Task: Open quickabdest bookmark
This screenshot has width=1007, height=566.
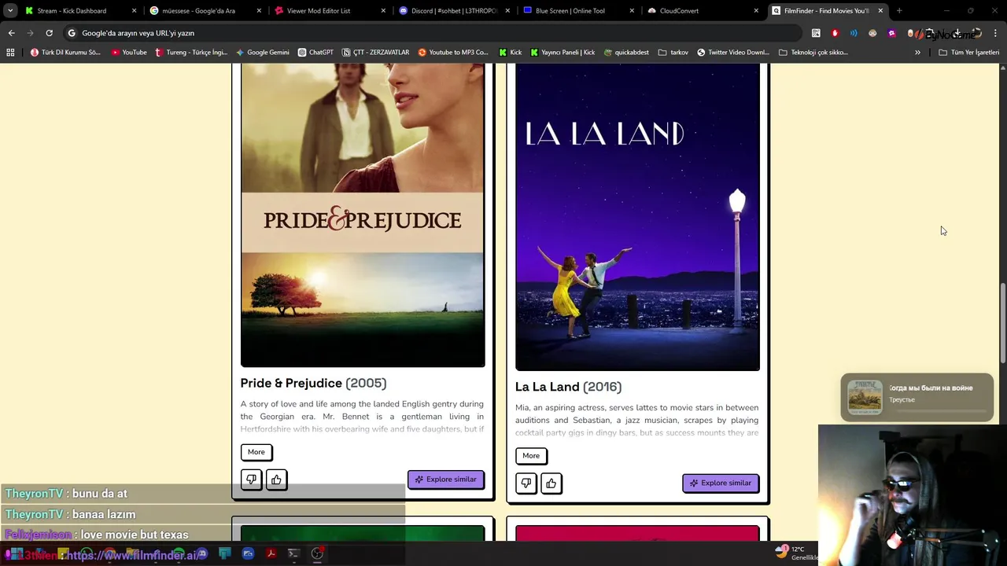Action: (626, 53)
